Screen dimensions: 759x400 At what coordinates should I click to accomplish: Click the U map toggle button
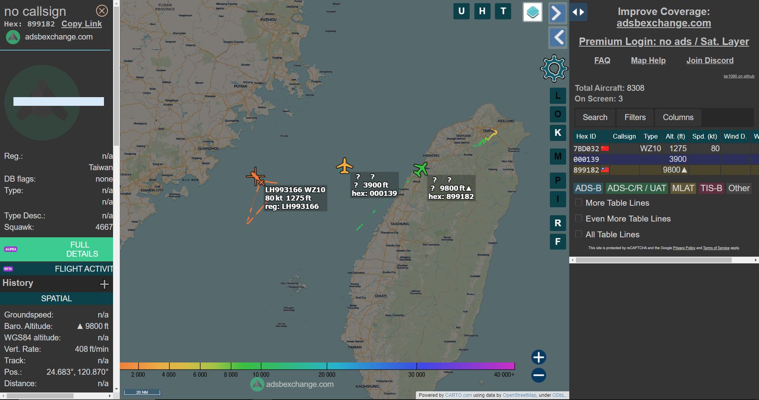(x=461, y=11)
